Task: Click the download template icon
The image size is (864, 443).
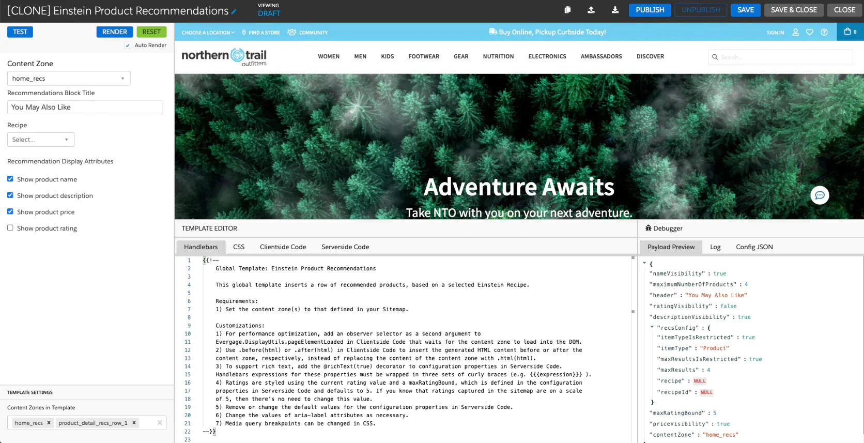Action: (615, 10)
